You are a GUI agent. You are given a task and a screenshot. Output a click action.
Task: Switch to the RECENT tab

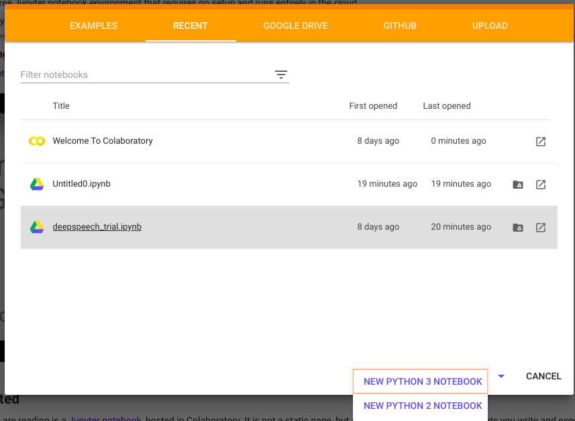click(x=191, y=26)
